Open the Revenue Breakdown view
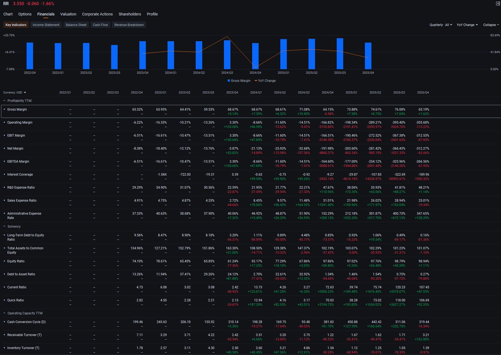Screen dimensions: 501x355 point(129,25)
